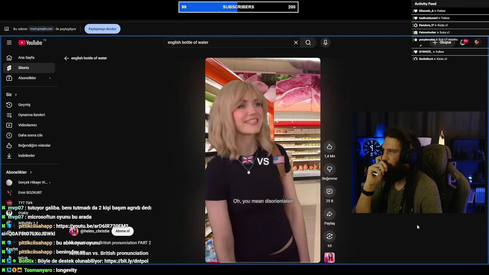Open the @helen_christie channel name
The image size is (489, 275).
point(95,231)
